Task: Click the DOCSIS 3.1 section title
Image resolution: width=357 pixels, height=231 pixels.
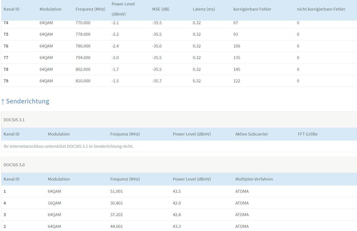Action: click(x=14, y=120)
